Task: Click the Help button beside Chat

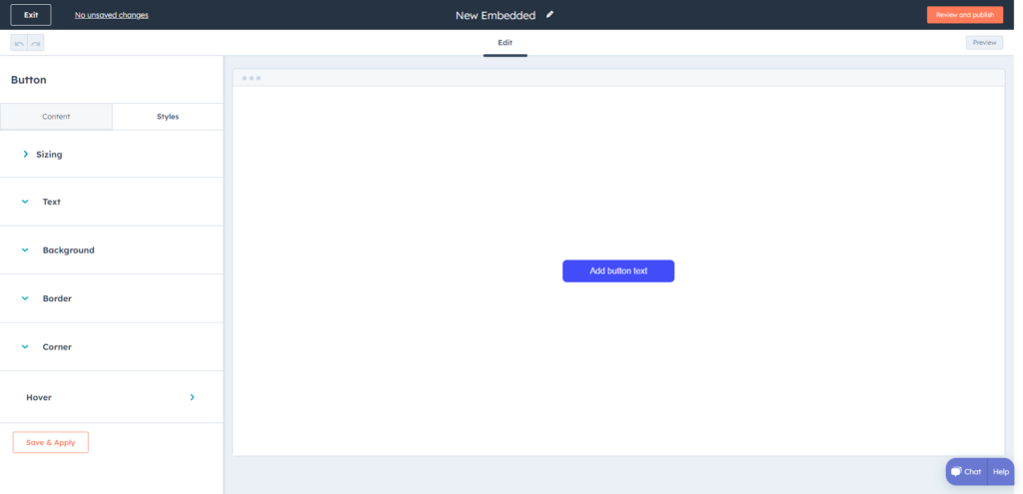Action: click(x=1001, y=472)
